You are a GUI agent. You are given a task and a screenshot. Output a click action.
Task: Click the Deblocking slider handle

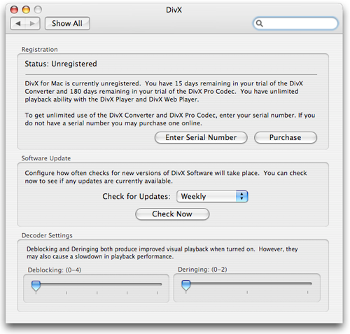(x=36, y=286)
